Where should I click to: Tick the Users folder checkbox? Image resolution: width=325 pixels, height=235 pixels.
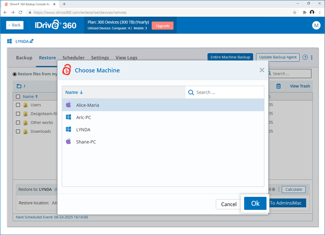tap(18, 105)
